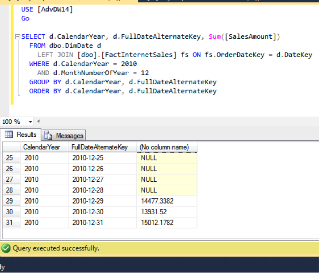The width and height of the screenshot is (319, 273).
Task: Click the 2010-12-25 date cell
Action: click(102, 158)
